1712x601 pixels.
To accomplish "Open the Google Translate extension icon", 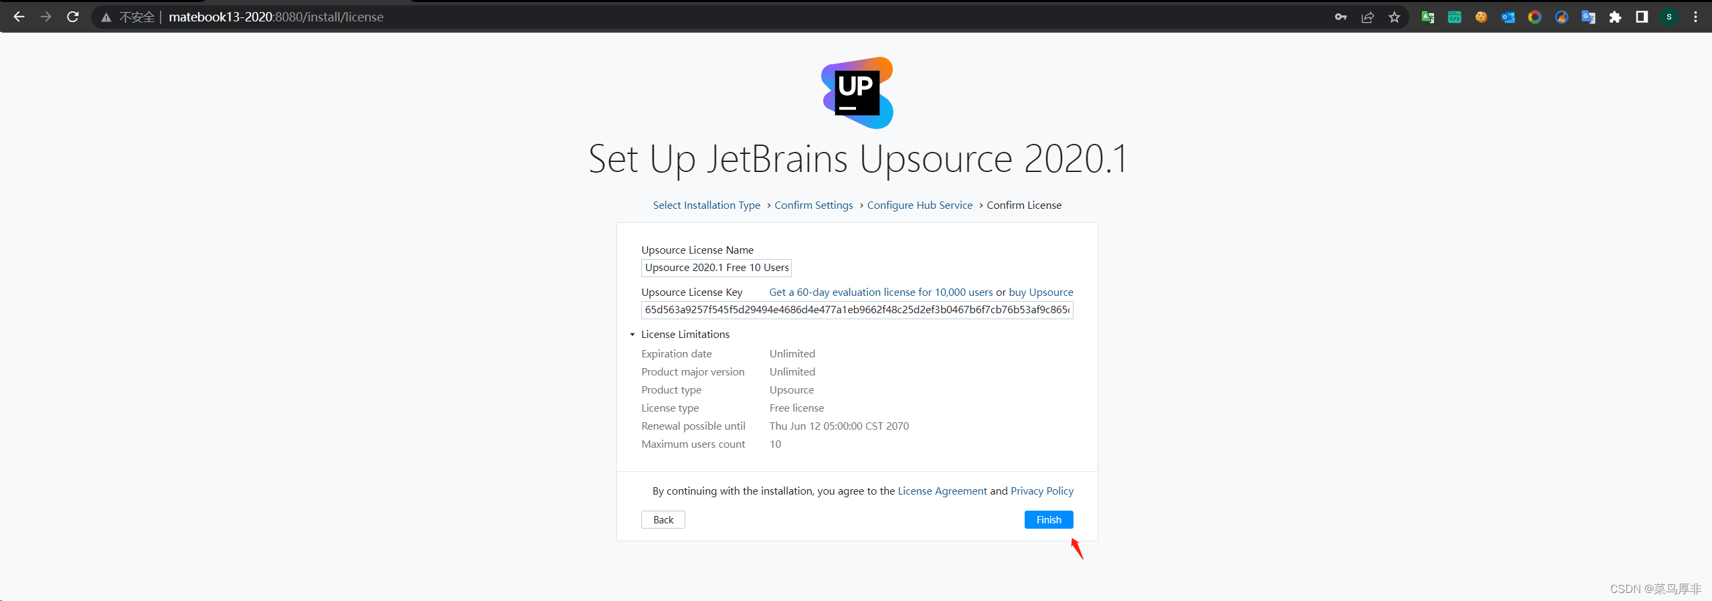I will 1588,17.
